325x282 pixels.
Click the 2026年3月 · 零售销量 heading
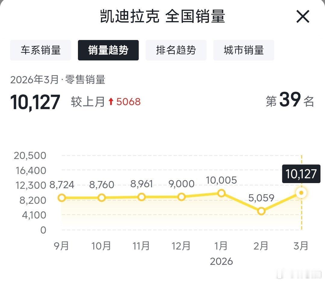click(x=58, y=80)
